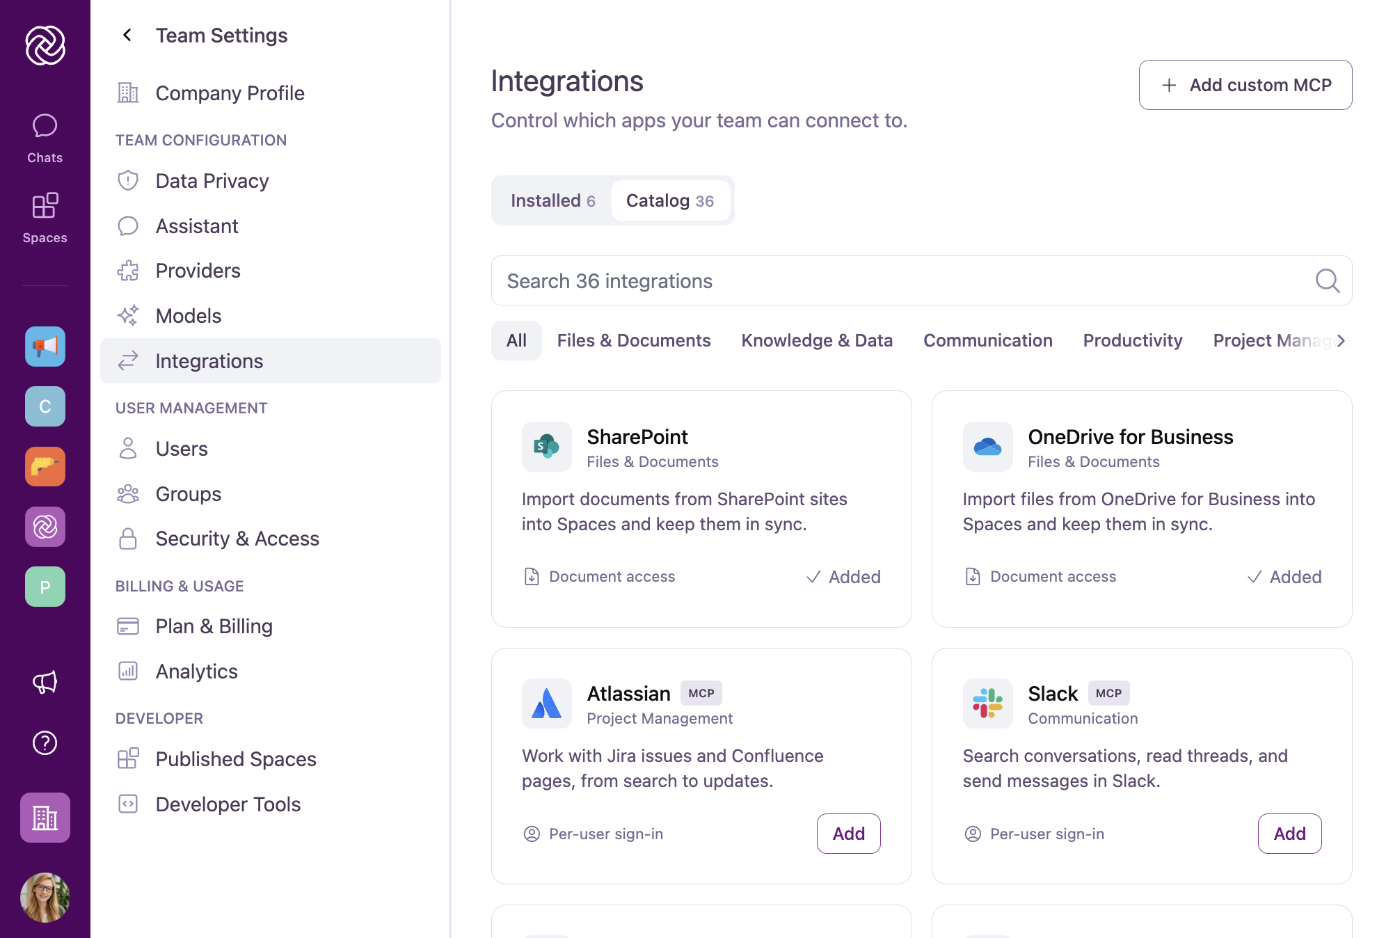The width and height of the screenshot is (1393, 938).
Task: Click the OneDrive for Business cloud icon
Action: [x=988, y=447]
